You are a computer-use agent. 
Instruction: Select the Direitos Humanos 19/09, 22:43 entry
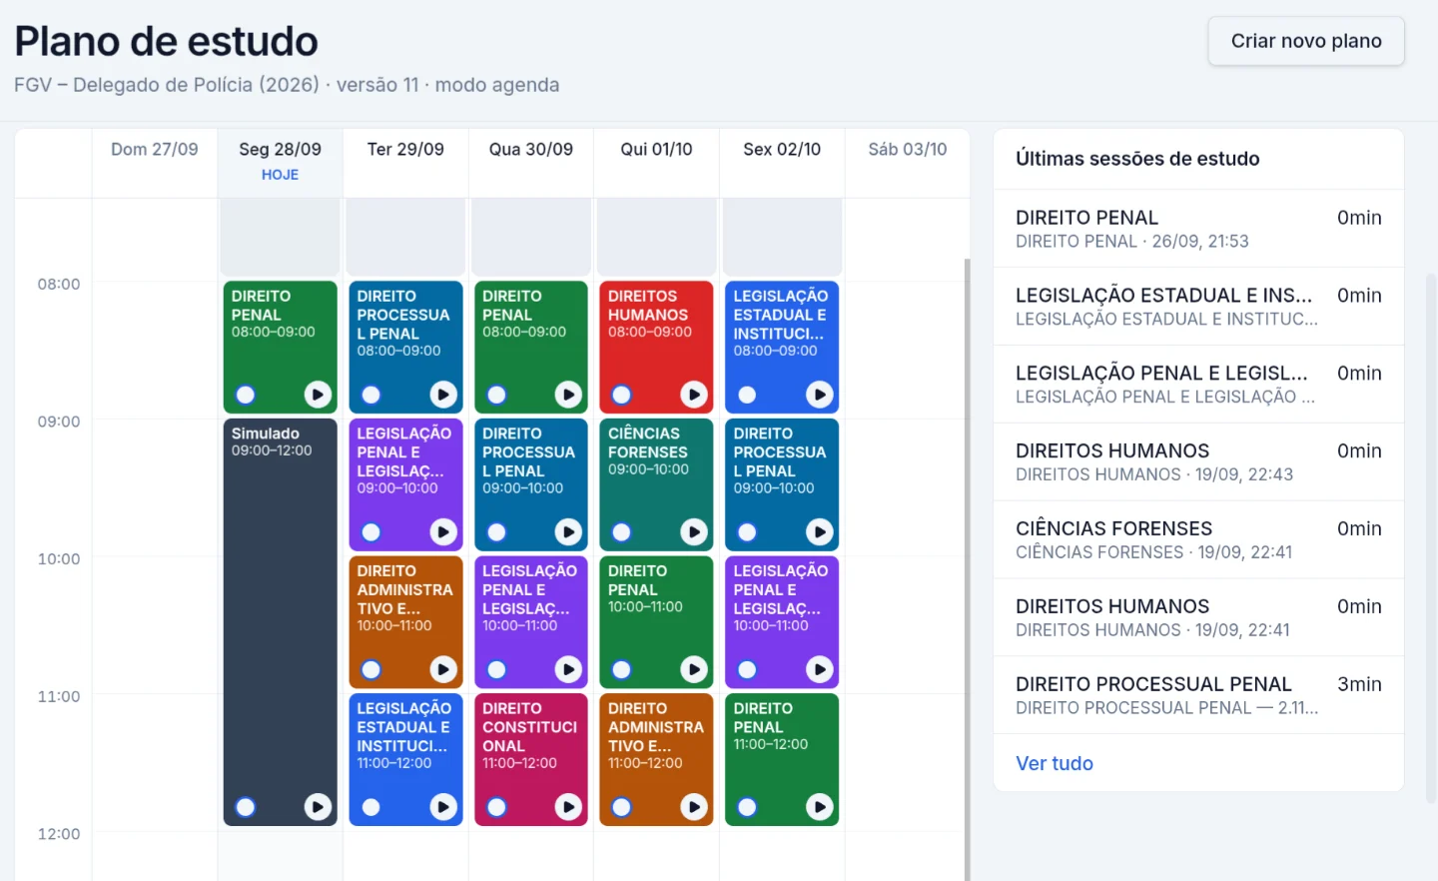coord(1198,461)
